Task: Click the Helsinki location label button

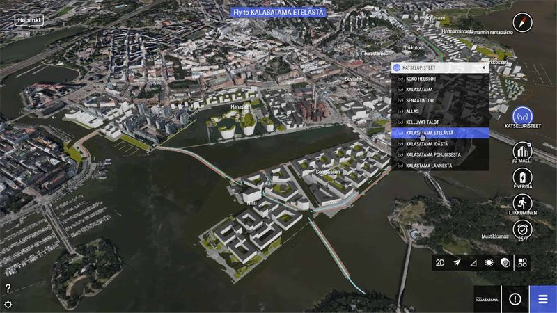Action: click(x=29, y=20)
